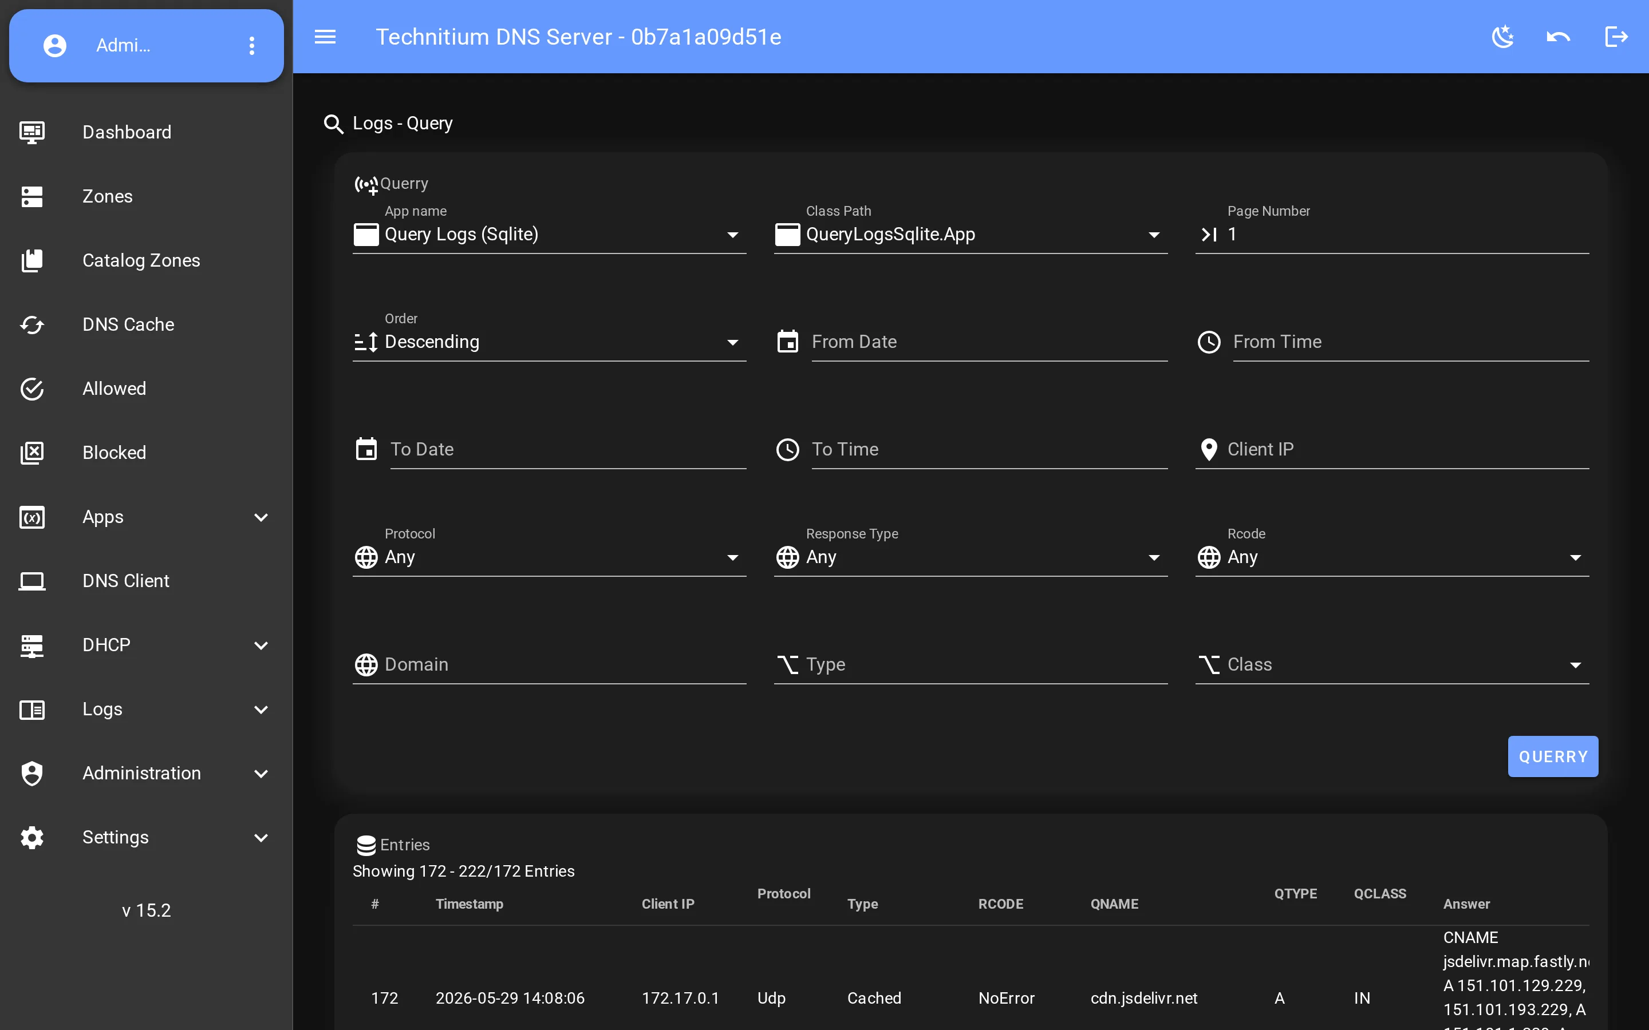This screenshot has height=1030, width=1649.
Task: Click the To Time field
Action: click(989, 450)
